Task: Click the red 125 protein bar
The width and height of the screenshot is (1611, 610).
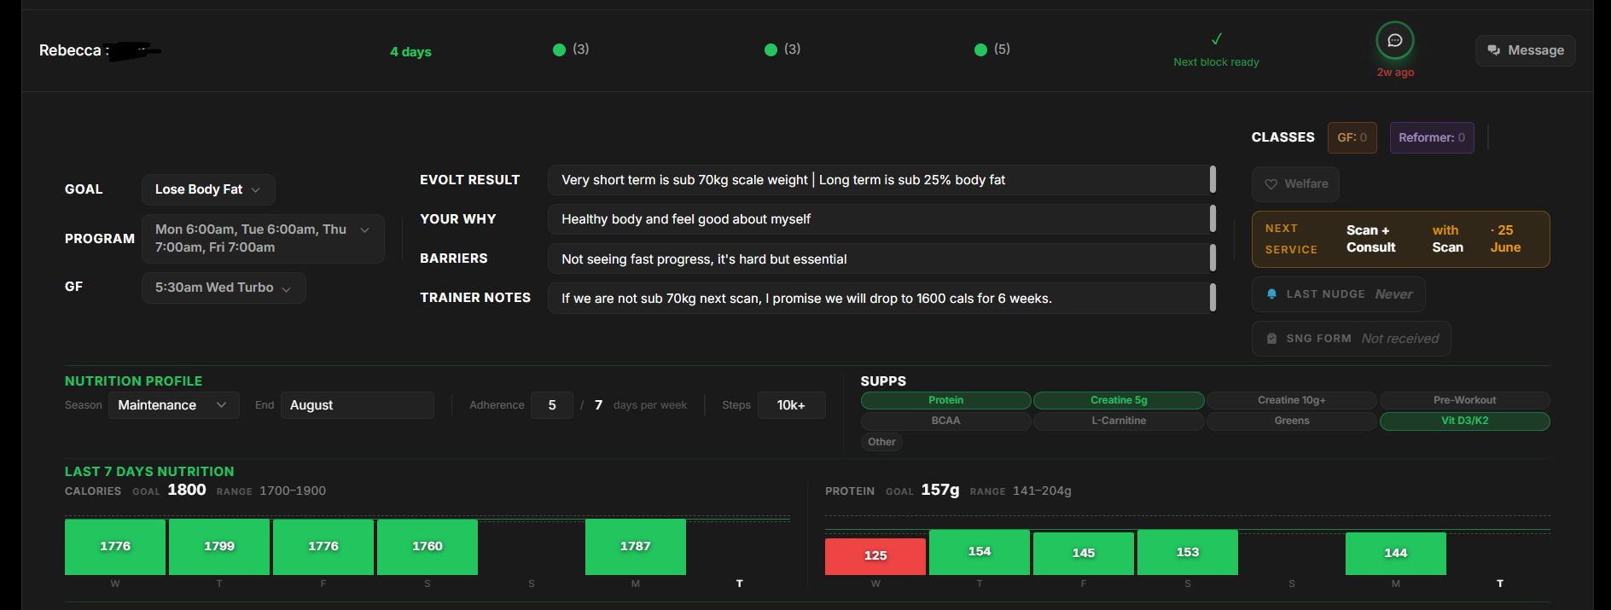Action: tap(875, 556)
